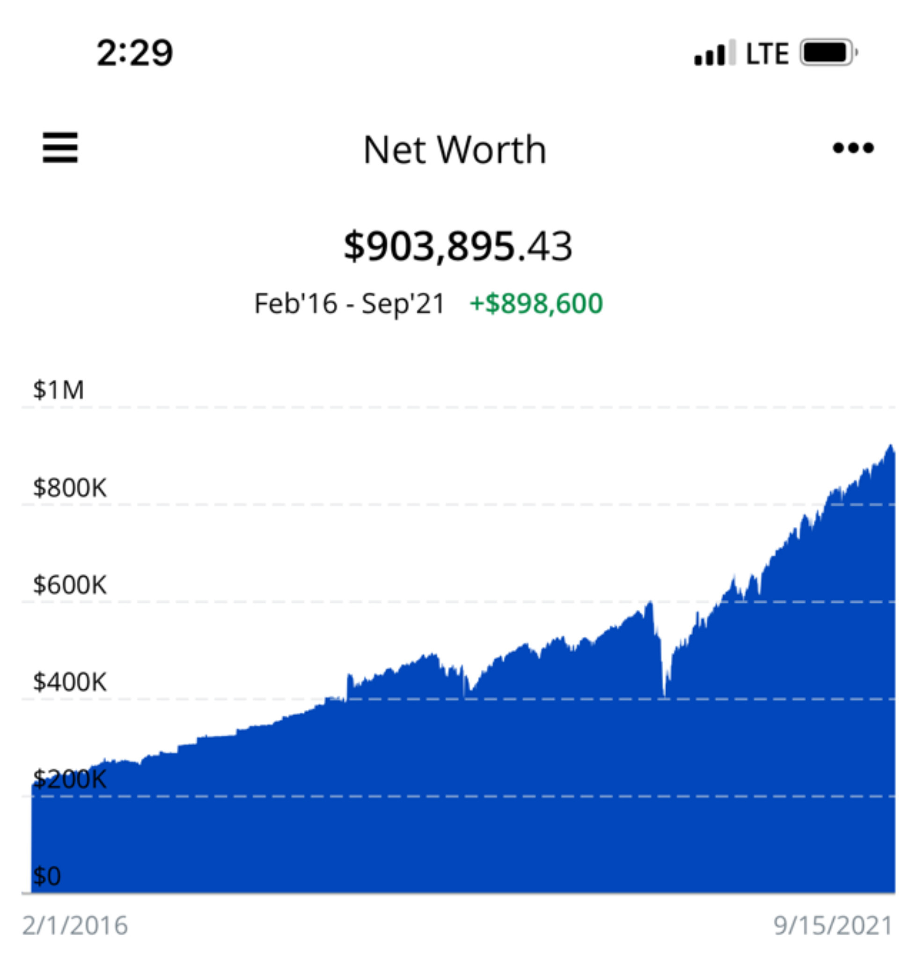Select the $903,895.43 net worth total
The height and width of the screenshot is (959, 917).
tap(458, 246)
